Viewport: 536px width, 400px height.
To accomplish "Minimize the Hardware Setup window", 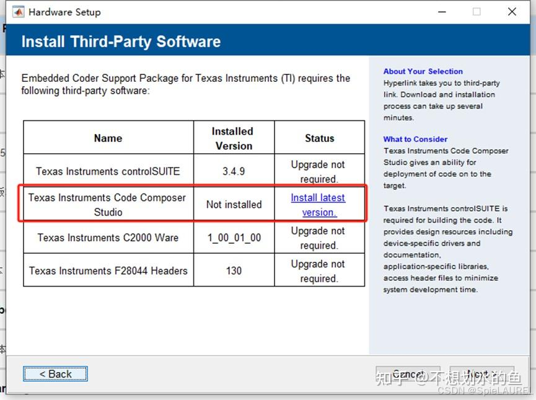I will (x=442, y=12).
